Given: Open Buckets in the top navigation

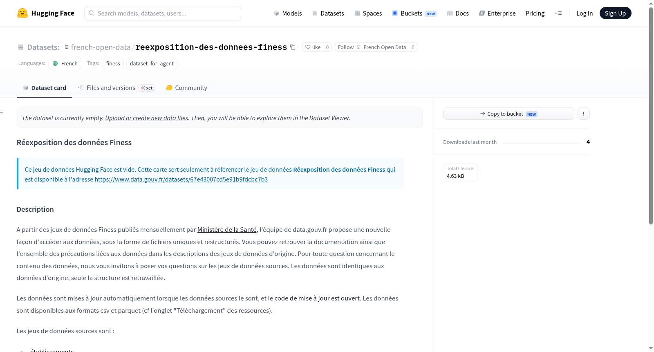Looking at the screenshot, I should coord(414,13).
